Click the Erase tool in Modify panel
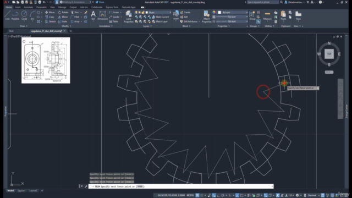The width and height of the screenshot is (352, 198). pyautogui.click(x=86, y=12)
